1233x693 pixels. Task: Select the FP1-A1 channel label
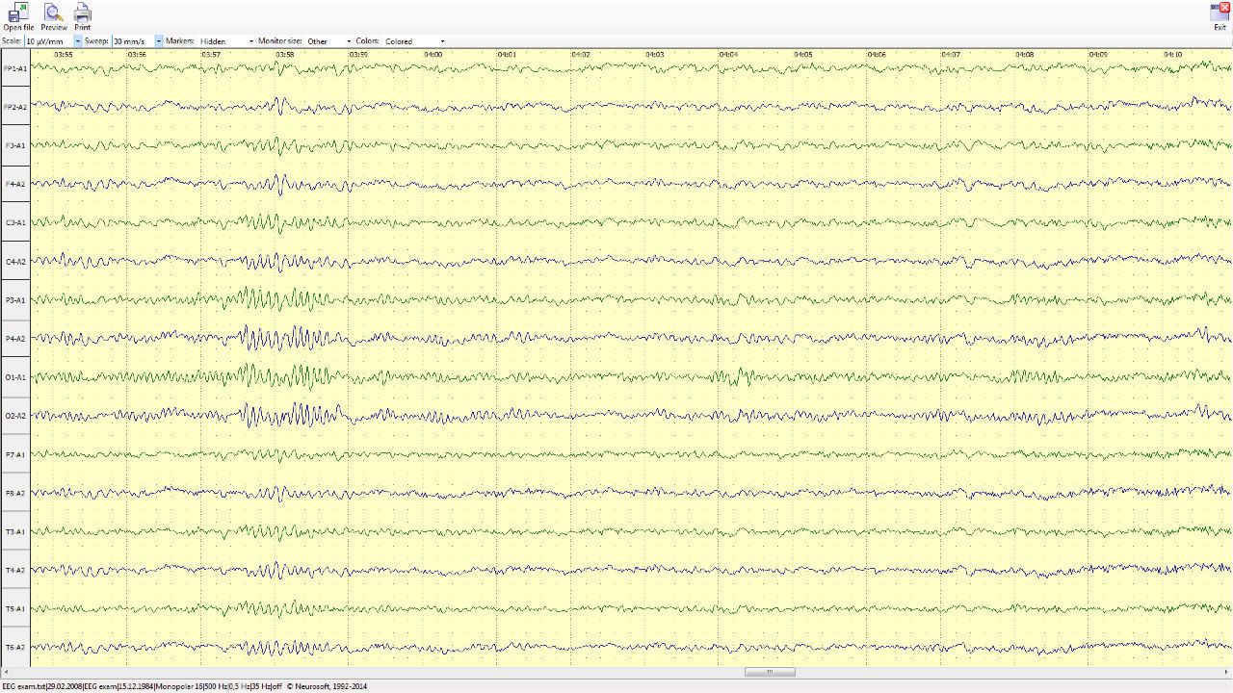coord(15,68)
